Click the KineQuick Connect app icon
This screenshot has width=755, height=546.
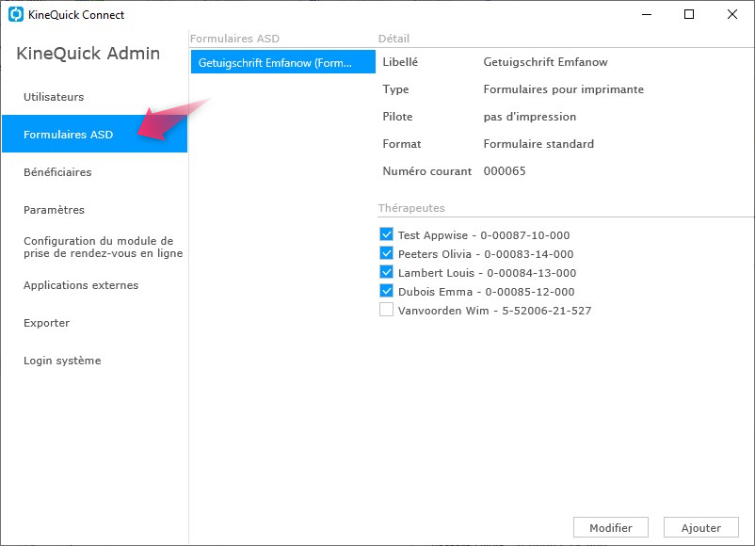pyautogui.click(x=16, y=14)
